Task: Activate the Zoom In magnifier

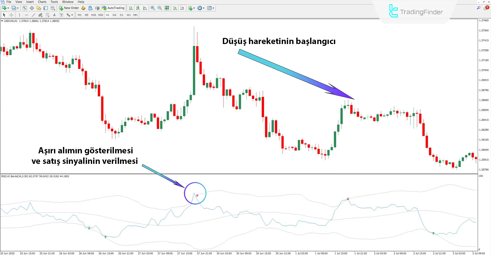Action: (153, 8)
